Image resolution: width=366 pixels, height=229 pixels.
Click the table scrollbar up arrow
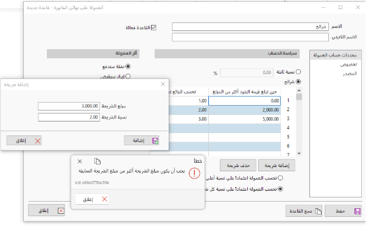299,91
